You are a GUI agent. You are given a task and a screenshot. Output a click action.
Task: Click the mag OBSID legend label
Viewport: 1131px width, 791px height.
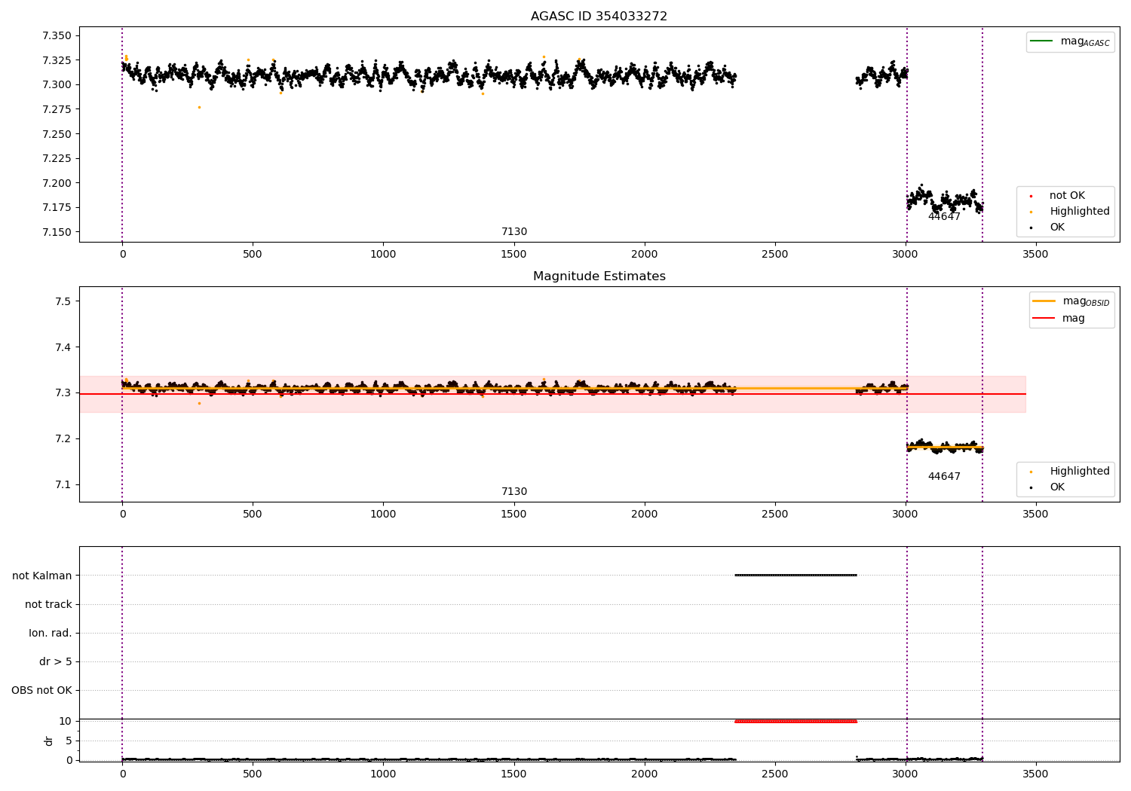pos(1086,301)
